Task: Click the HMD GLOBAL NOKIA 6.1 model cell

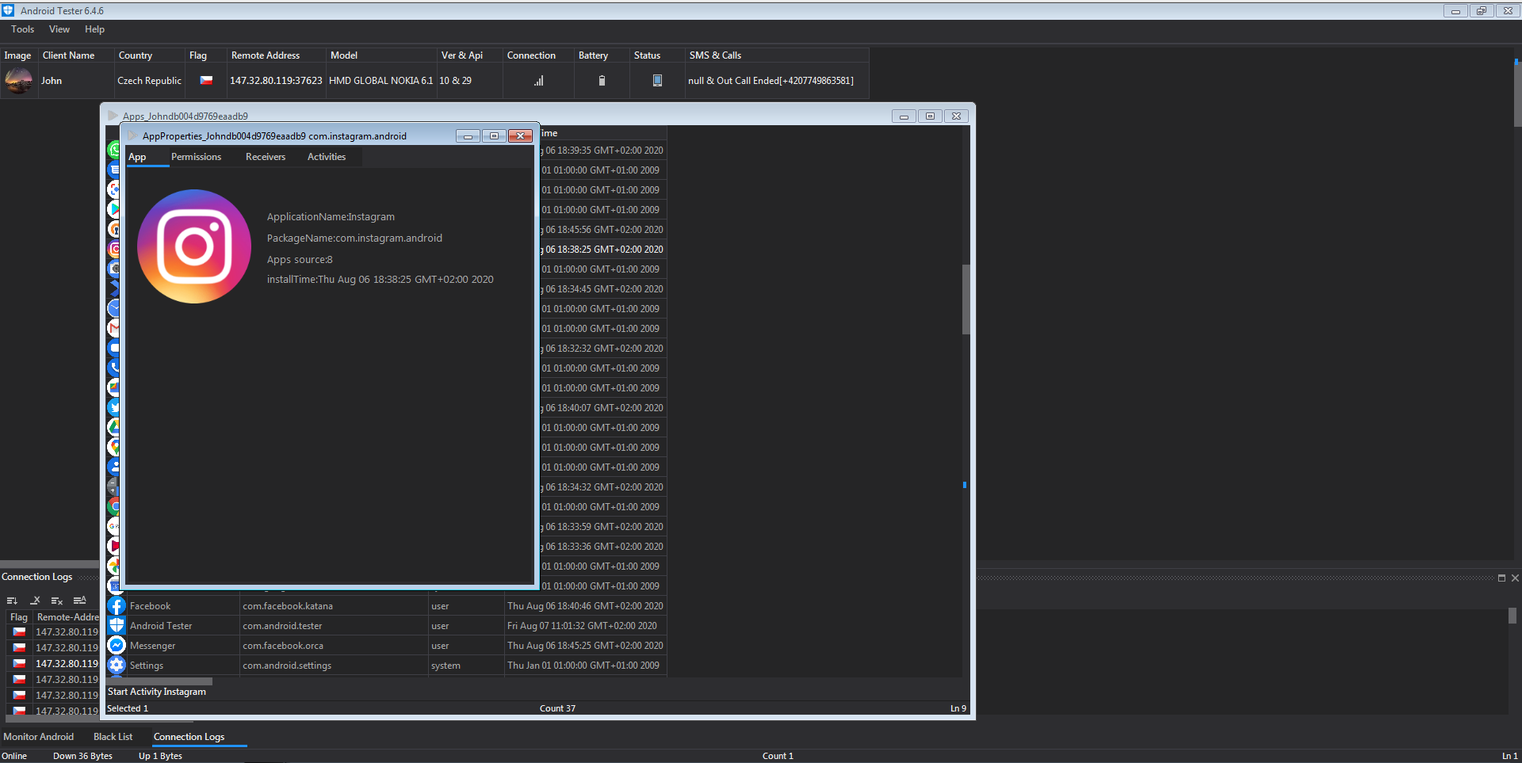Action: click(x=381, y=81)
